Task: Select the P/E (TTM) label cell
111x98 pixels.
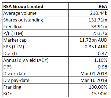Action: coord(35,33)
